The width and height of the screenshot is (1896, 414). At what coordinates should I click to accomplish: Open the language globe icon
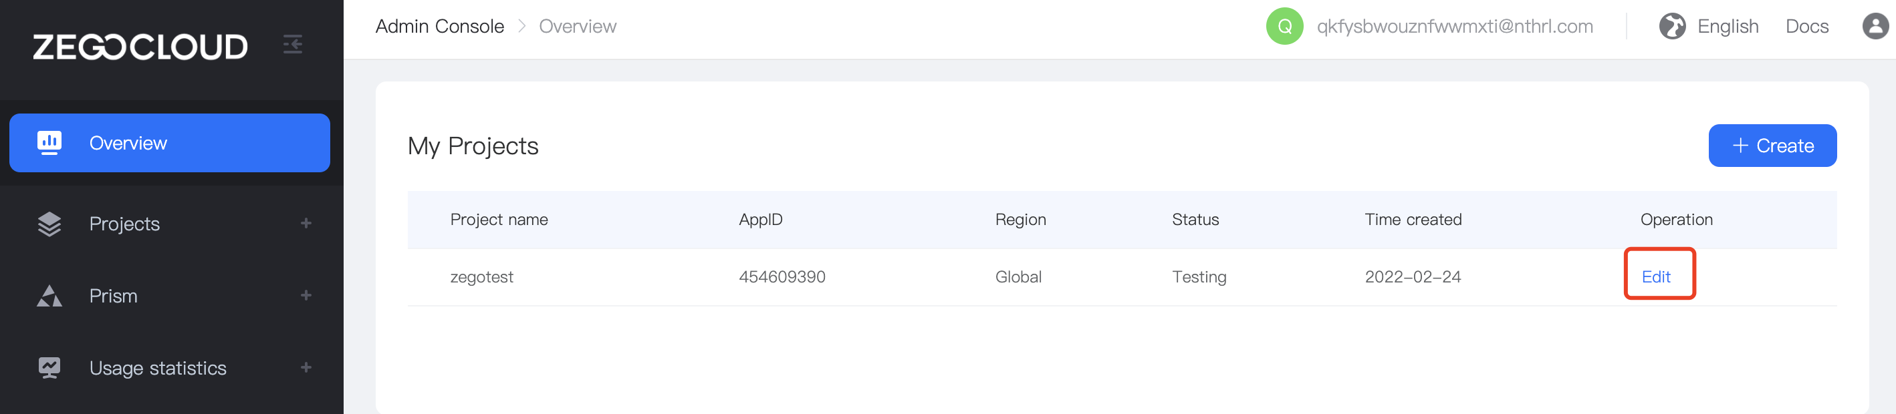coord(1672,25)
